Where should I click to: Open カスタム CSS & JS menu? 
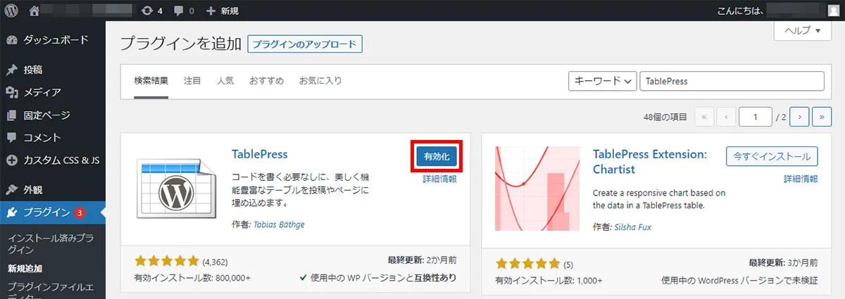pyautogui.click(x=61, y=160)
